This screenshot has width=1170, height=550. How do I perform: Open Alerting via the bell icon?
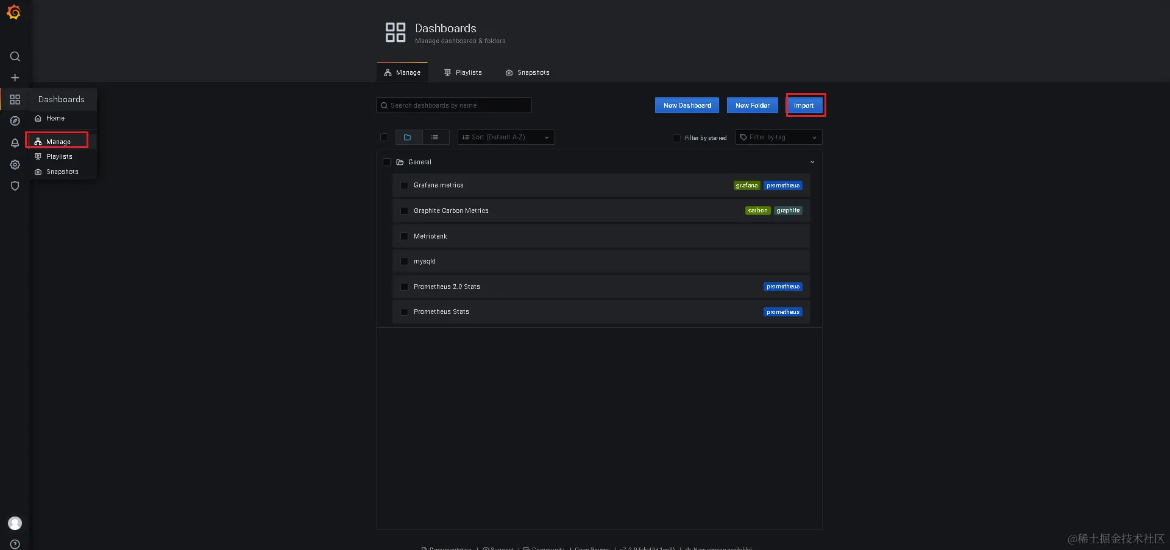15,143
